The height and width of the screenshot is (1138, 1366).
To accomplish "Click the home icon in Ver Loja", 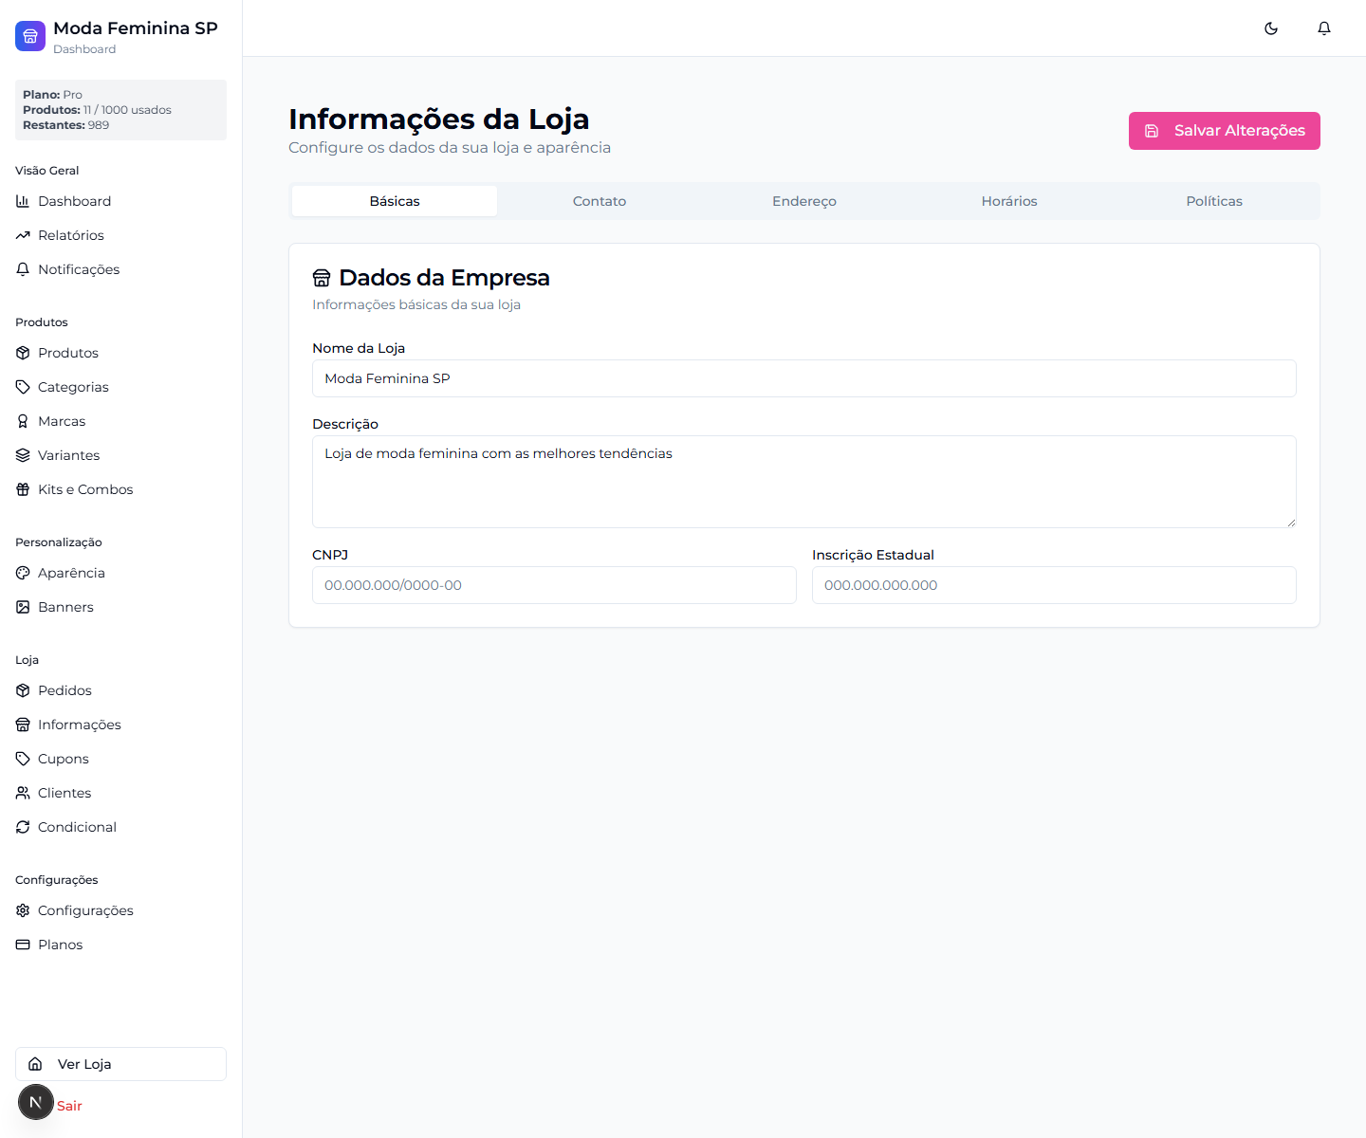I will click(x=35, y=1064).
